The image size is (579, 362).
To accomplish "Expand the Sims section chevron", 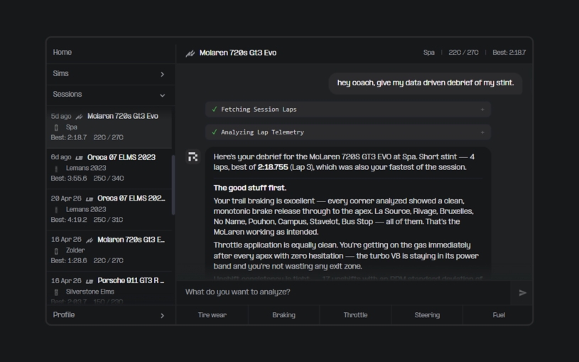I will [x=162, y=75].
